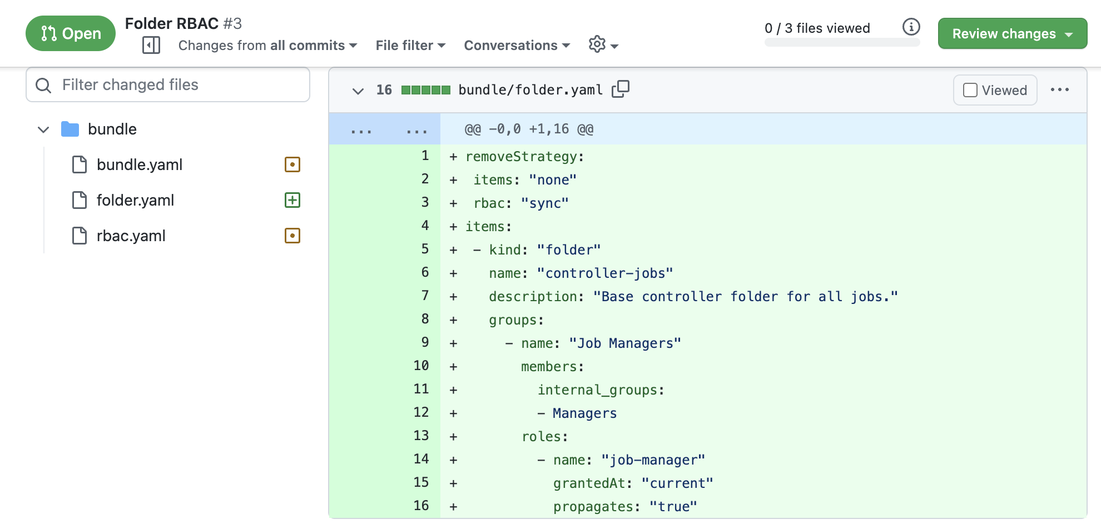
Task: Click the Review changes button
Action: point(1012,33)
